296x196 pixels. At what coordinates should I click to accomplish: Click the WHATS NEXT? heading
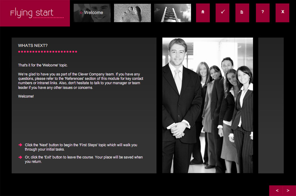(x=33, y=45)
